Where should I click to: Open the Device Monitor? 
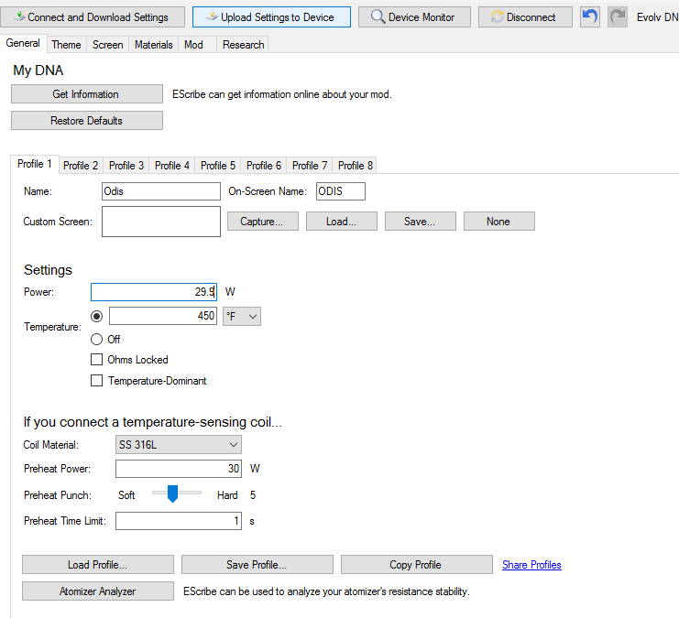point(414,17)
